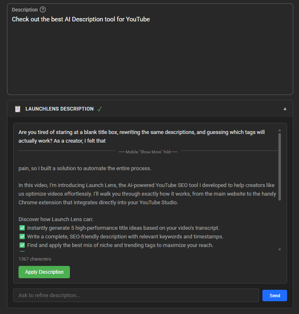Screen dimensions: 299x314
Task: Click the checkmark emoji before 'Write a complete'
Action: click(x=22, y=236)
